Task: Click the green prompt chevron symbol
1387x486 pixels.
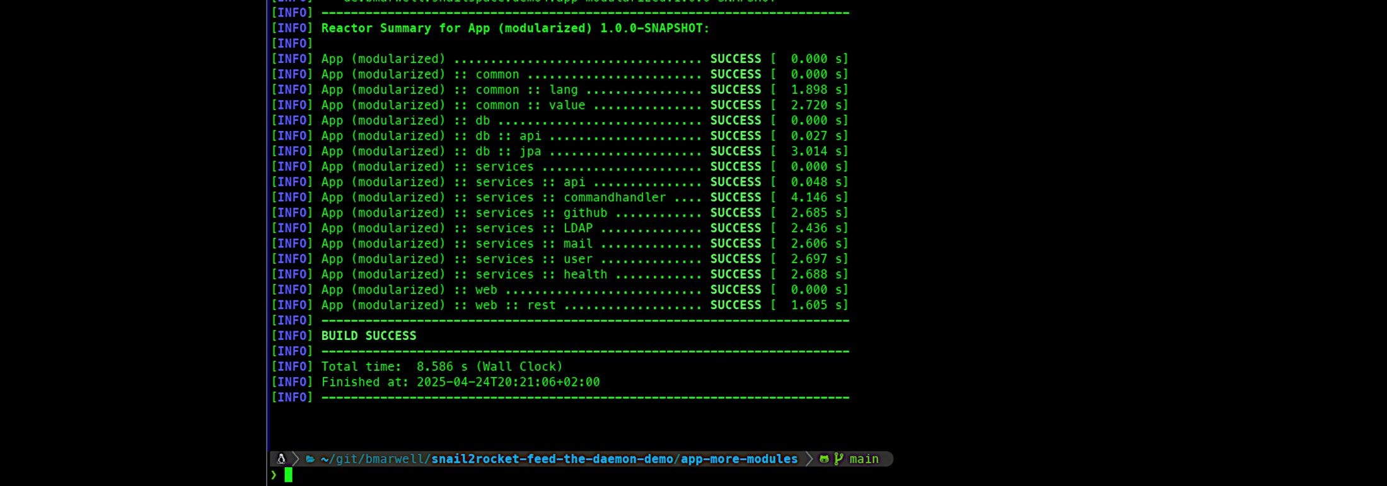Action: point(274,475)
